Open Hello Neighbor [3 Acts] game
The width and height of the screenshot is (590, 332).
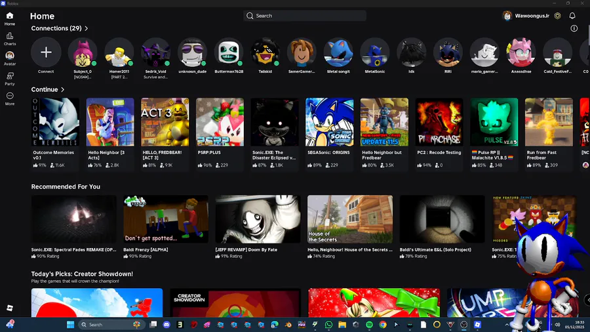pyautogui.click(x=110, y=133)
